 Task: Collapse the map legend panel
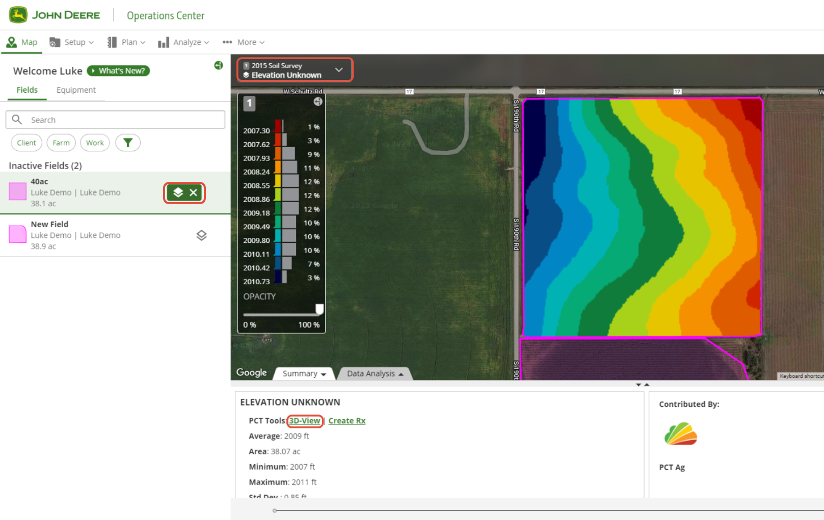point(318,101)
